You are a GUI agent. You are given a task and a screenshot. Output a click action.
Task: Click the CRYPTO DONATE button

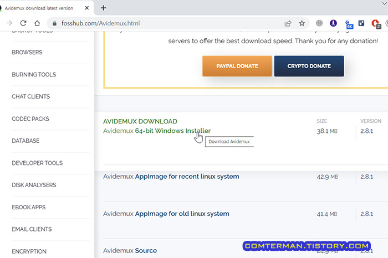(309, 66)
